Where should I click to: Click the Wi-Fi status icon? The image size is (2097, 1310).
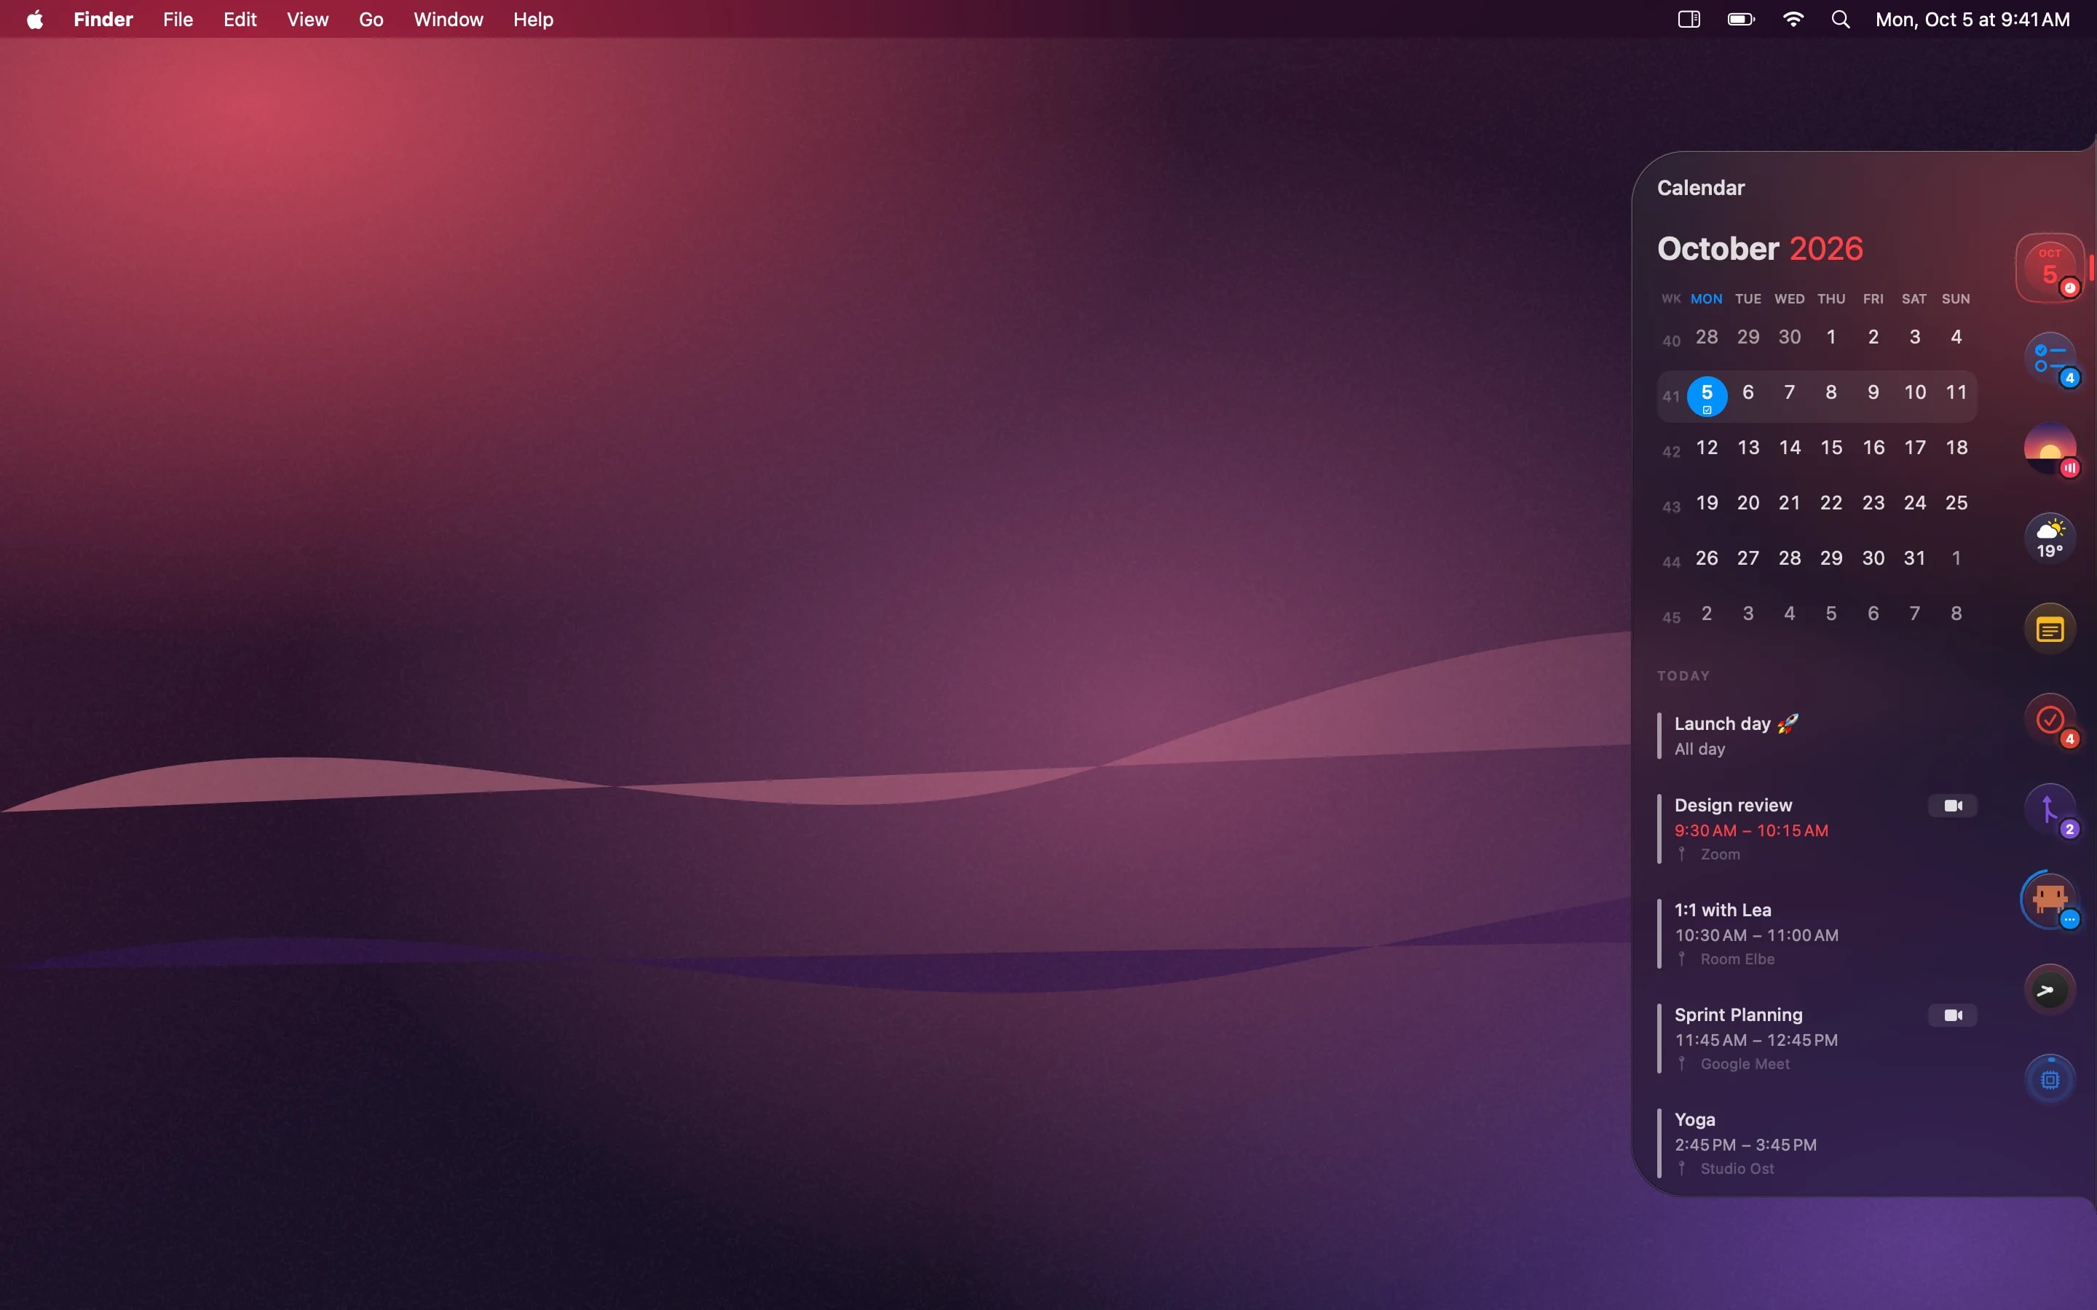click(x=1793, y=19)
